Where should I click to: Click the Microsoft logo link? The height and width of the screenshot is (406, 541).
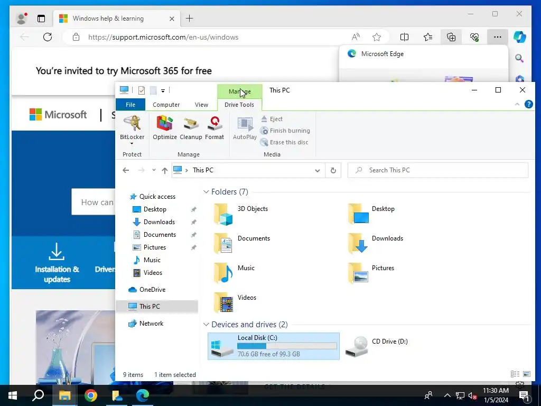58,115
